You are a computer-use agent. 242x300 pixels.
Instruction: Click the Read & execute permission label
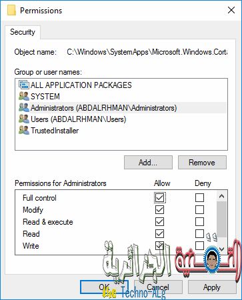pos(48,222)
